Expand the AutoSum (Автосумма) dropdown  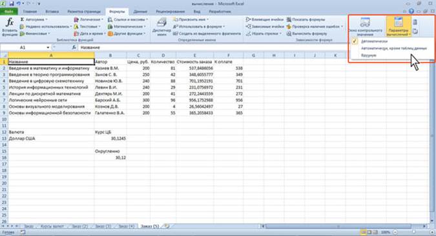click(x=34, y=19)
